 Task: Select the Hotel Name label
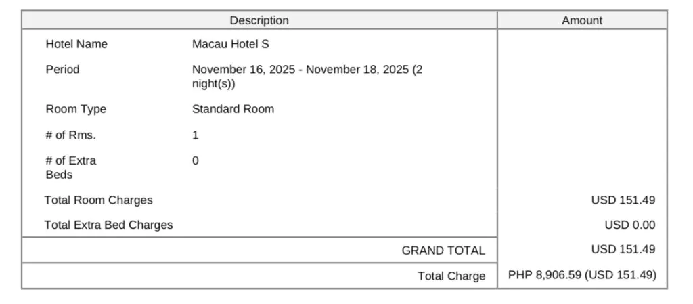(x=76, y=44)
